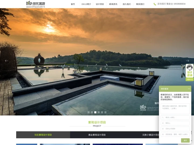Viewport: 194px width, 145px height.
Task: Open the 首页 menu item
Action: tap(73, 4)
